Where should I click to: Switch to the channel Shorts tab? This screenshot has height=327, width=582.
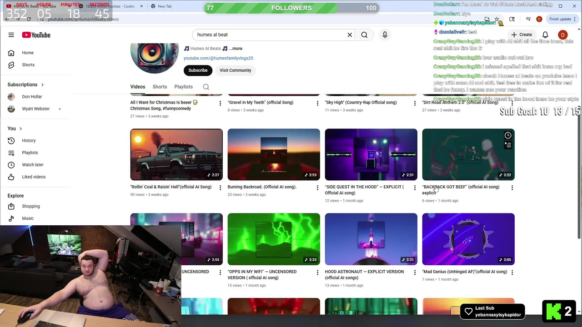160,87
